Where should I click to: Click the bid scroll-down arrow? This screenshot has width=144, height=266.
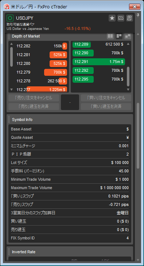coord(11,89)
